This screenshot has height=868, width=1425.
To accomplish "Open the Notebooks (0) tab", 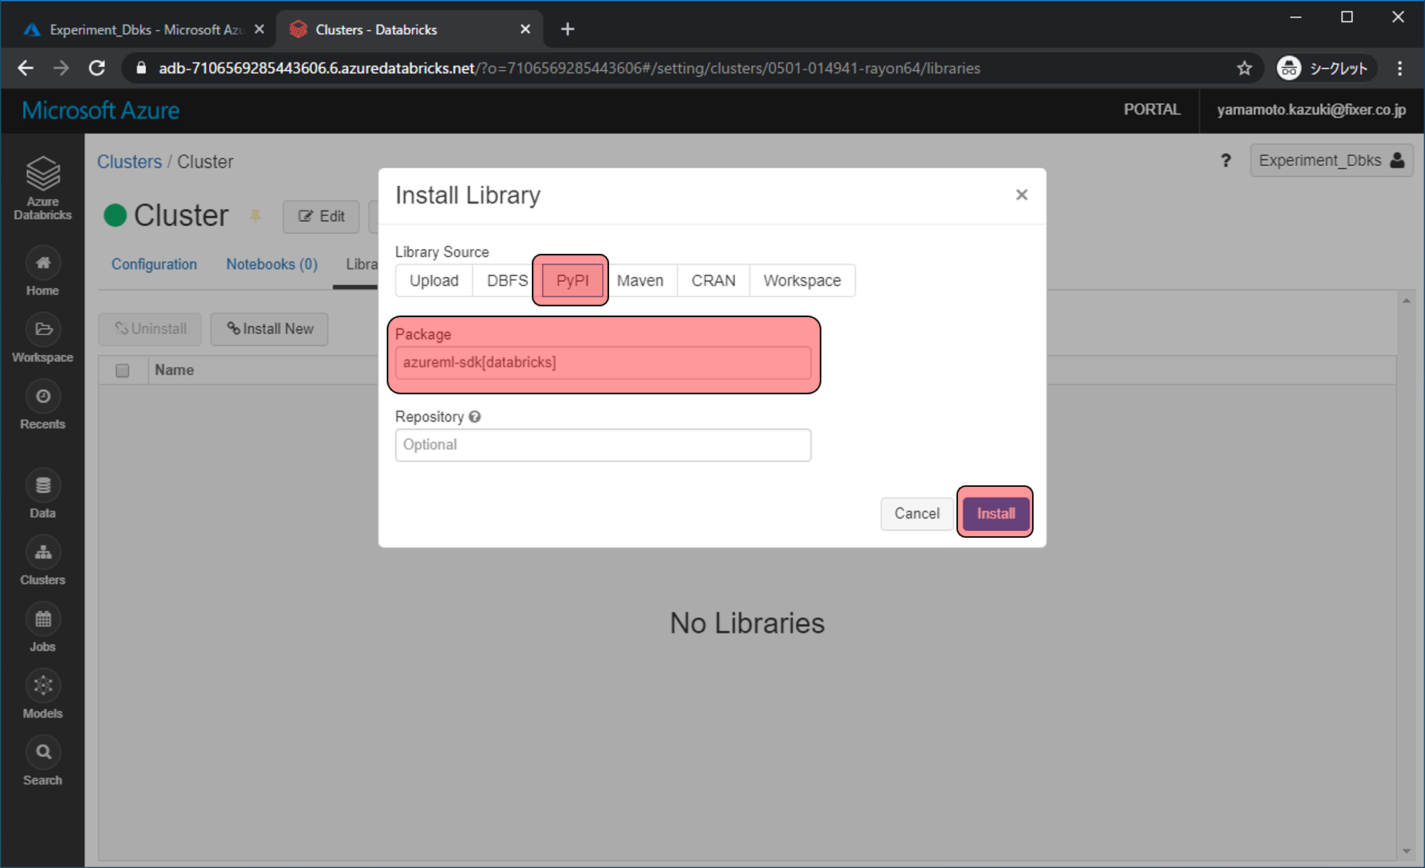I will pyautogui.click(x=272, y=264).
